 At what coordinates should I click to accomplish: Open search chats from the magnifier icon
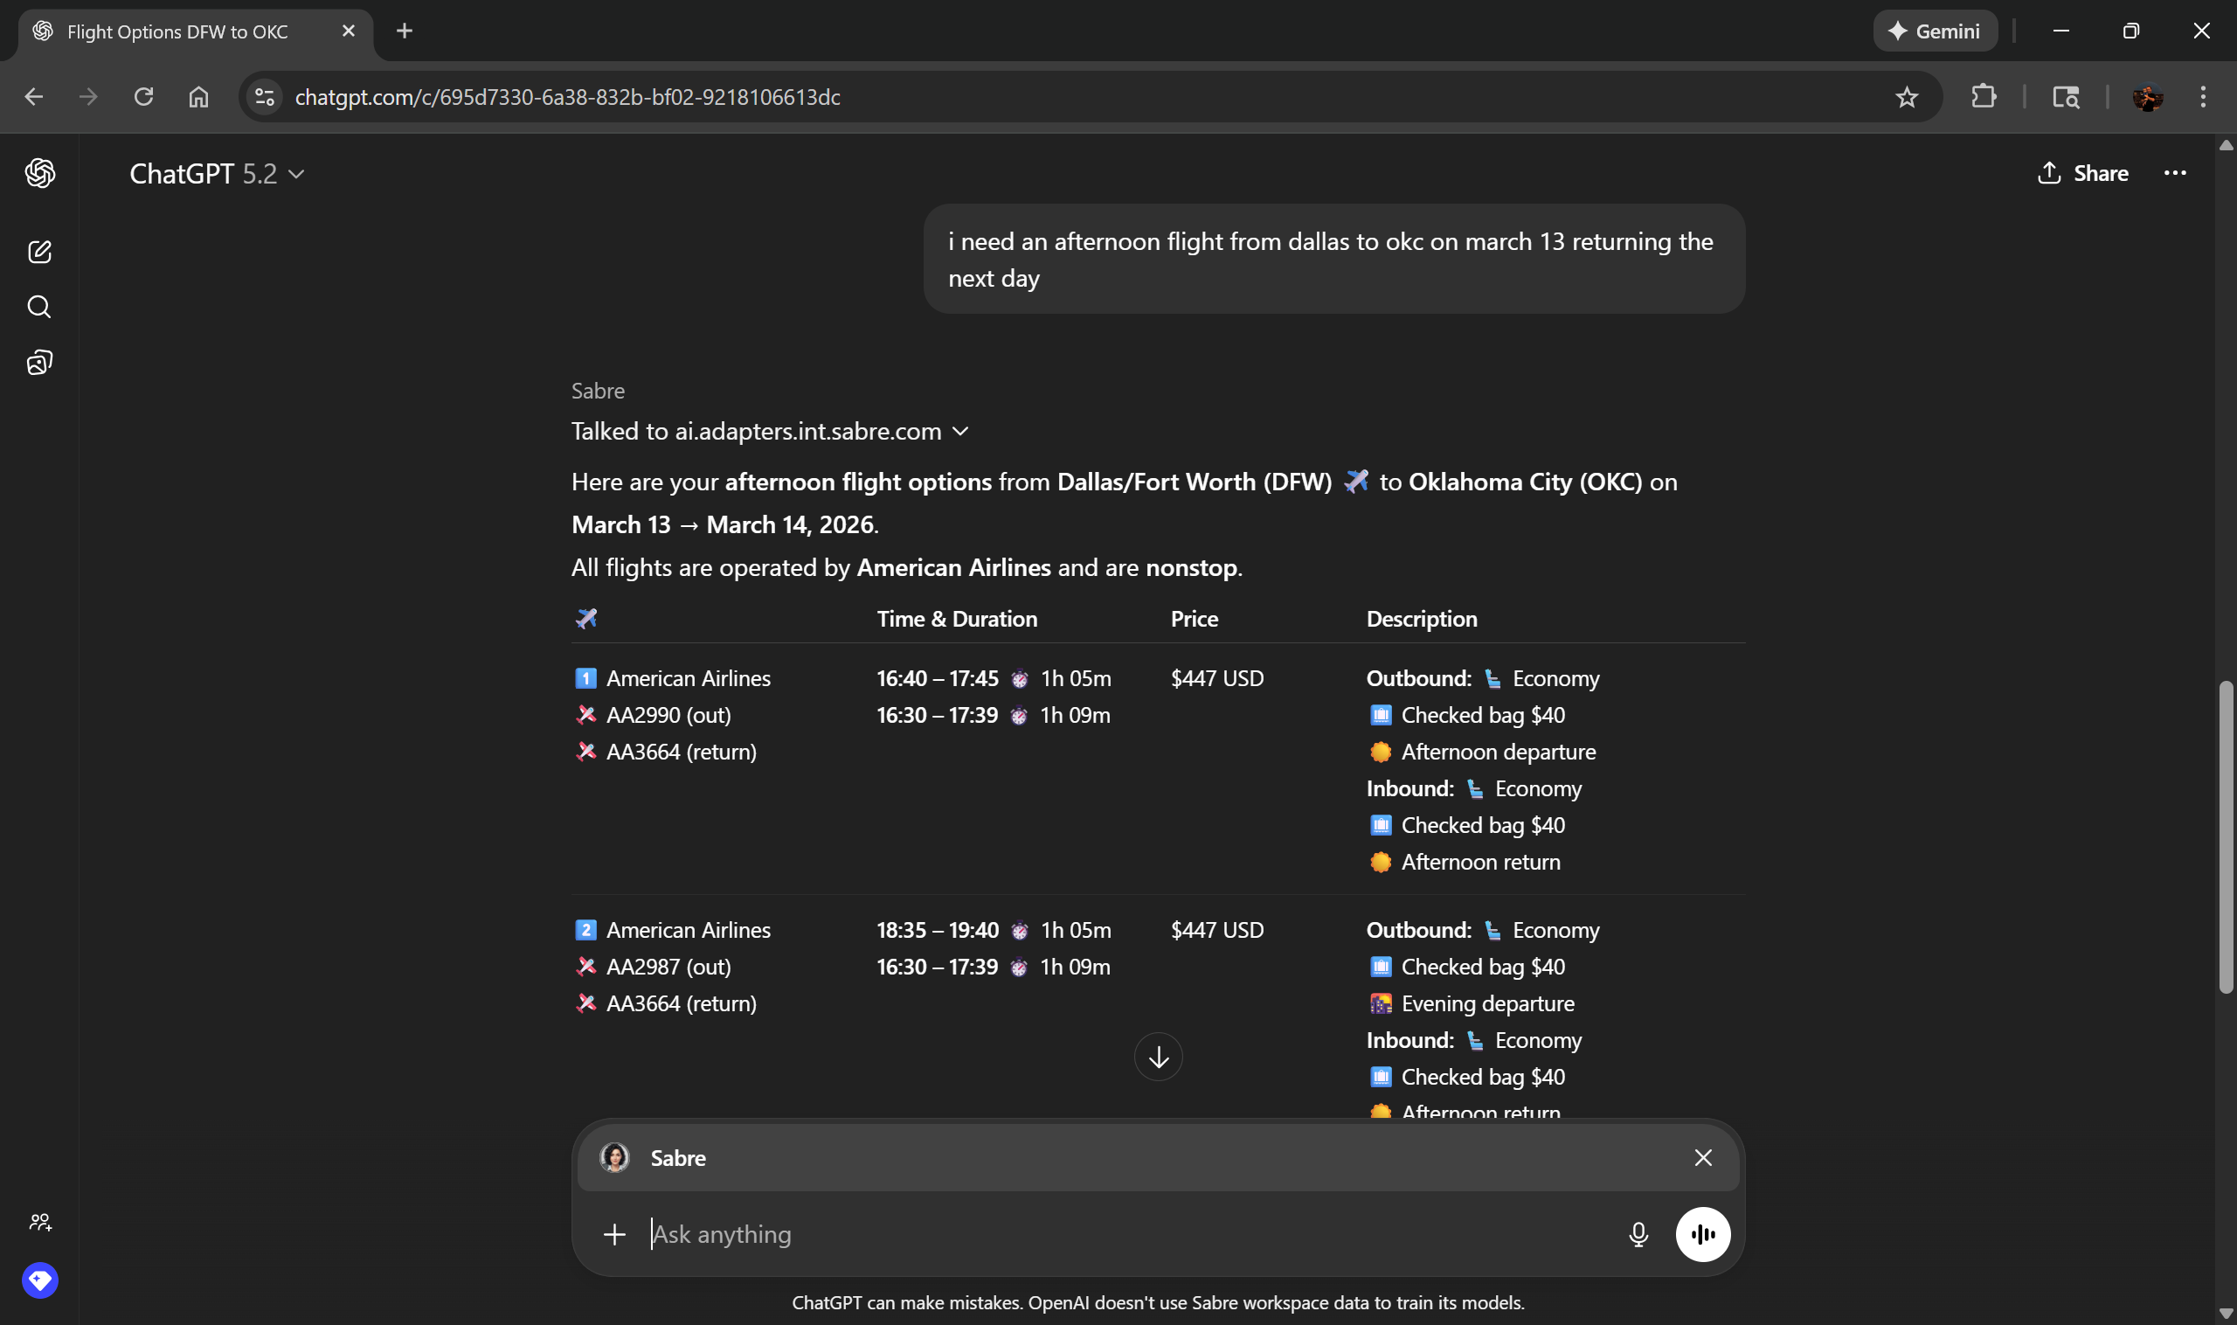39,307
